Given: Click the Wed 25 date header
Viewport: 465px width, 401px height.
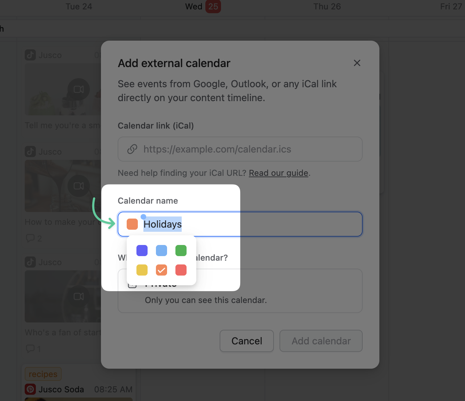Looking at the screenshot, I should pyautogui.click(x=203, y=7).
